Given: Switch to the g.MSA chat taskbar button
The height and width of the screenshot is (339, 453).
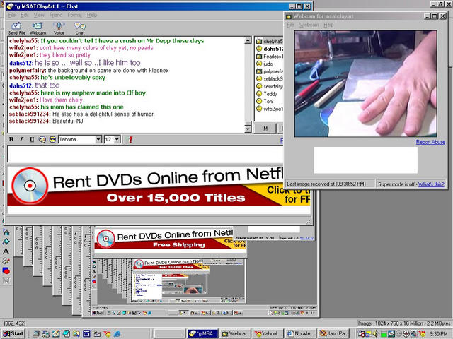Looking at the screenshot, I should click(x=202, y=334).
